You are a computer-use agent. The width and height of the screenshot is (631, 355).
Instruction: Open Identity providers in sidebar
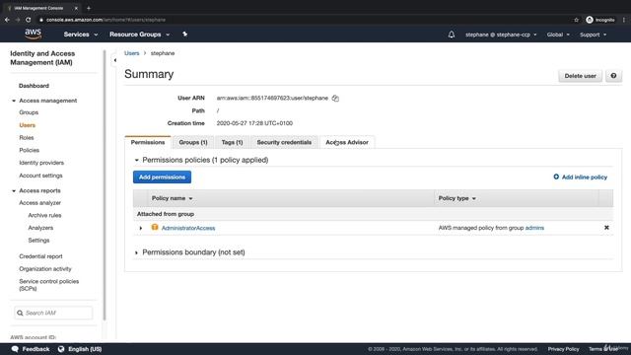pyautogui.click(x=41, y=163)
